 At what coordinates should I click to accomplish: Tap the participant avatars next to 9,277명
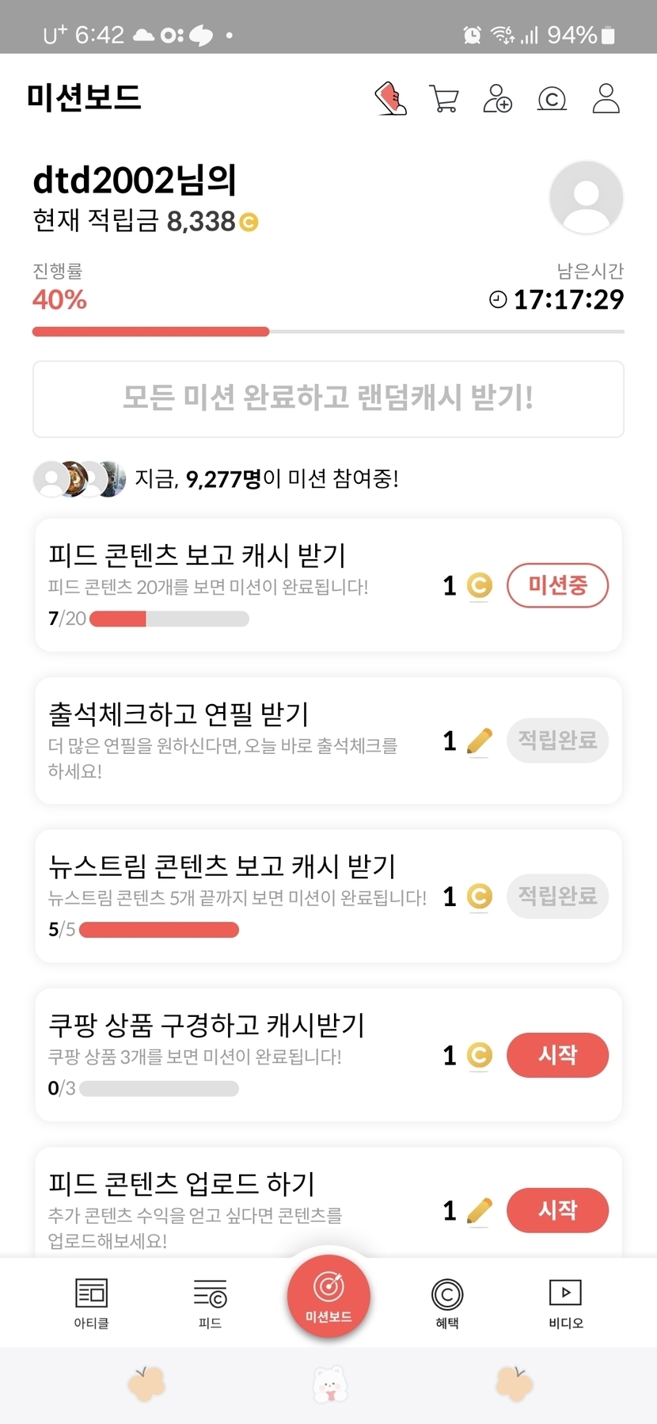tap(79, 478)
